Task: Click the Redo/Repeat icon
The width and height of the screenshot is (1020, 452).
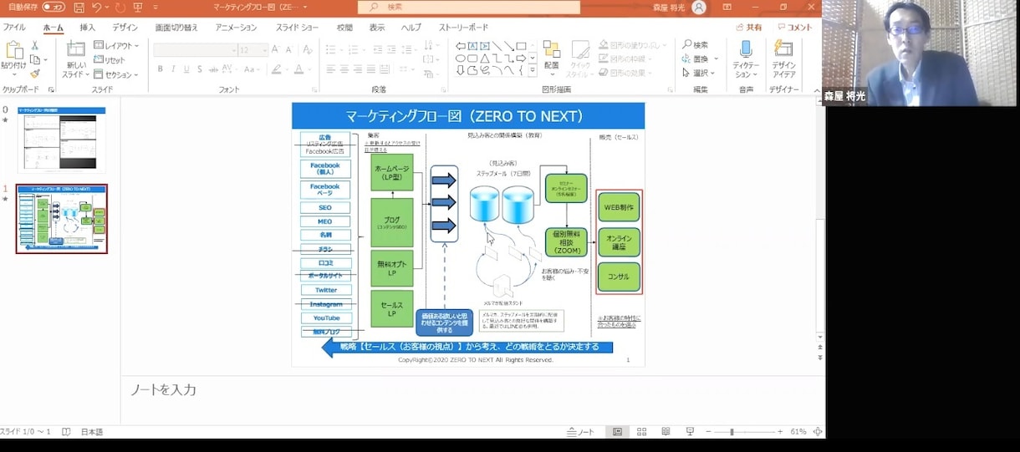Action: click(120, 7)
